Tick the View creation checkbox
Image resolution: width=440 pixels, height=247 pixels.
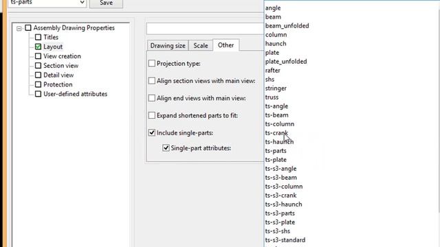[38, 56]
